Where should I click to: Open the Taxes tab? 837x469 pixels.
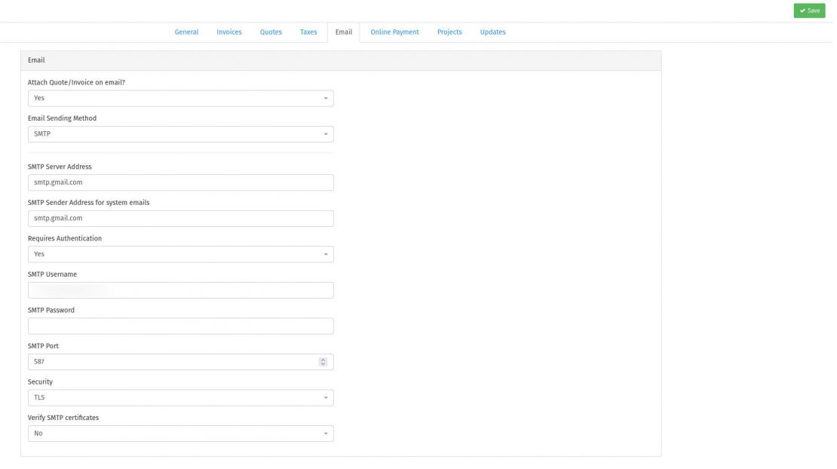click(308, 32)
